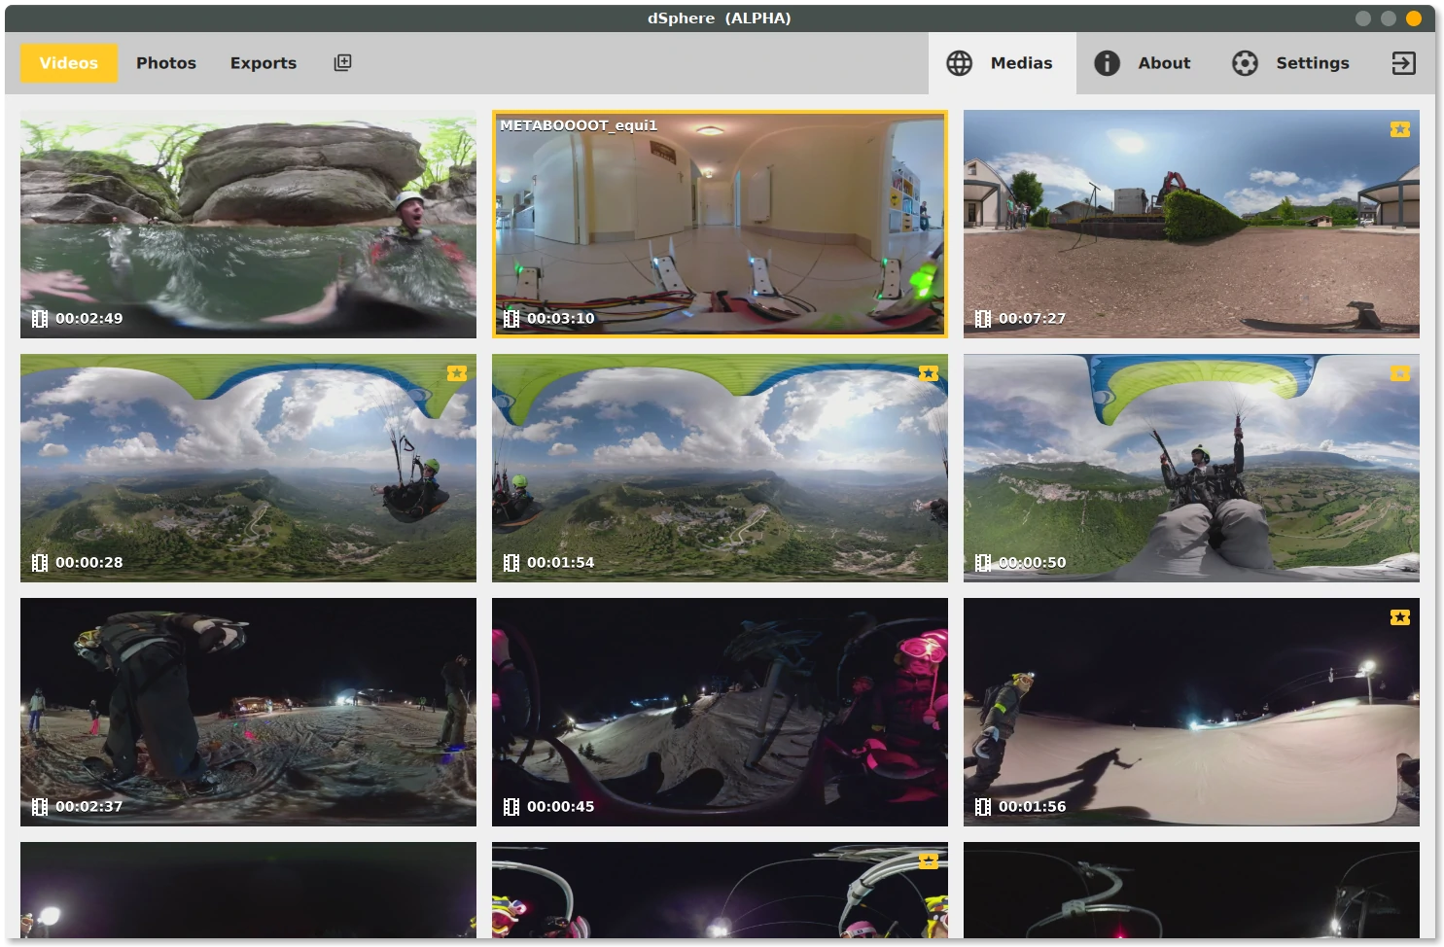Click film icon on 00:01:54 video
This screenshot has width=1444, height=947.
pyautogui.click(x=511, y=563)
